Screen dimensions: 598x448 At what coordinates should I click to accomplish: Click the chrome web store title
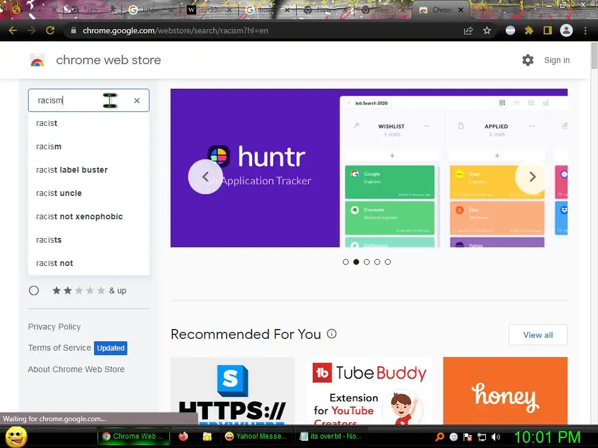(x=108, y=60)
